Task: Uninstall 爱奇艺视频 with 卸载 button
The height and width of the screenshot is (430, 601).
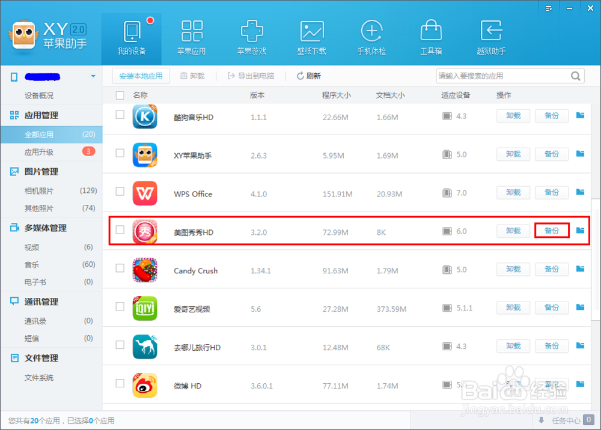Action: click(513, 307)
